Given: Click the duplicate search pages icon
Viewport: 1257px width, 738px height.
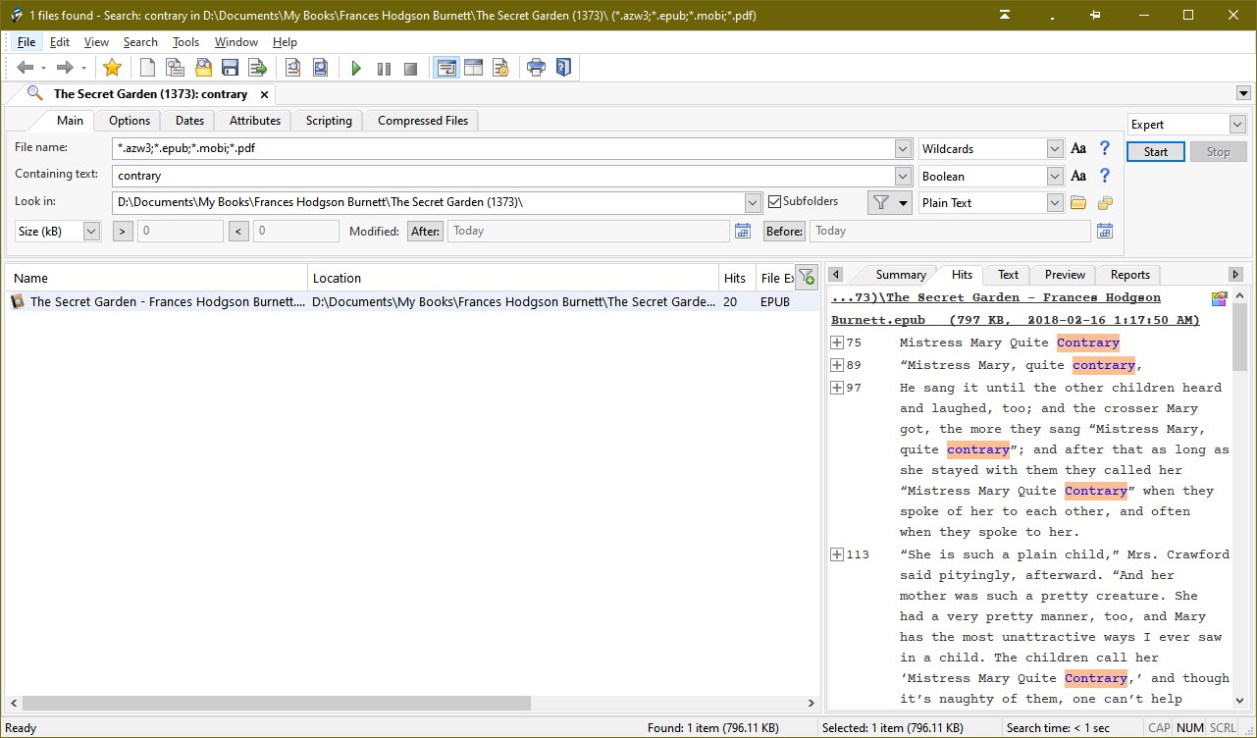Looking at the screenshot, I should pyautogui.click(x=175, y=68).
